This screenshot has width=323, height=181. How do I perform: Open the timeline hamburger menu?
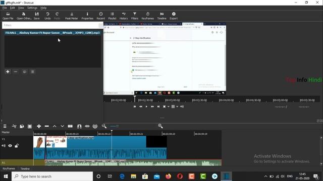(5, 126)
